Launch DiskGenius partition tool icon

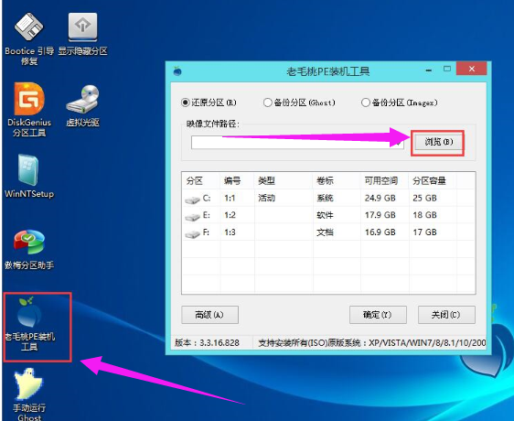pyautogui.click(x=29, y=110)
